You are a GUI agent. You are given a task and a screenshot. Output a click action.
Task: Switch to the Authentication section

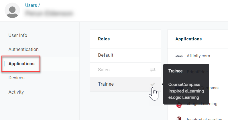23,50
